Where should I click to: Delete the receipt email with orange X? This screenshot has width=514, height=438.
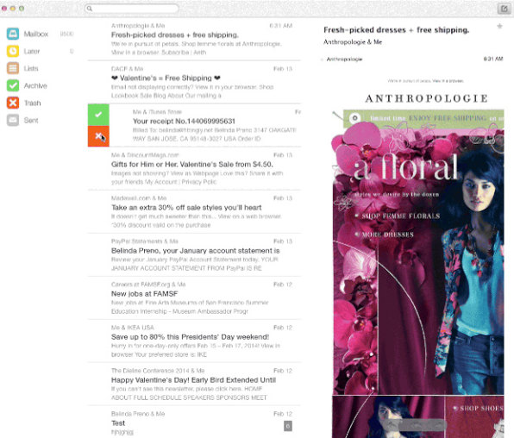98,136
